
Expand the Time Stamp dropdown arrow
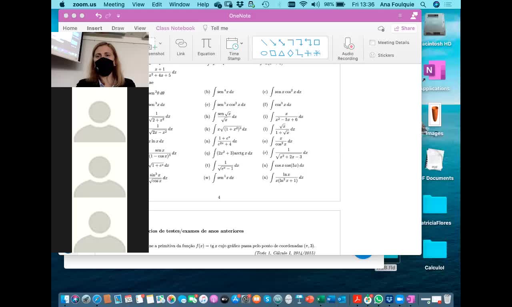tap(242, 43)
